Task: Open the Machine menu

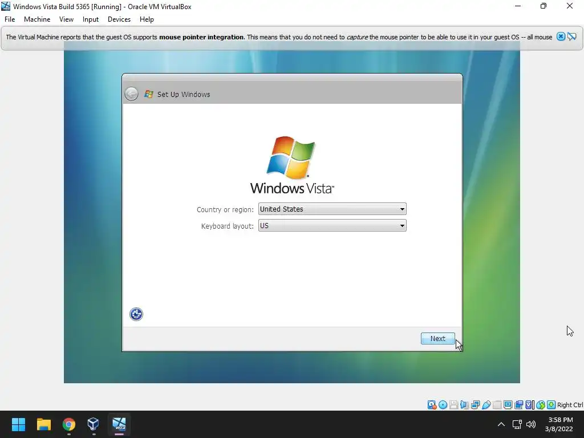Action: 37,19
